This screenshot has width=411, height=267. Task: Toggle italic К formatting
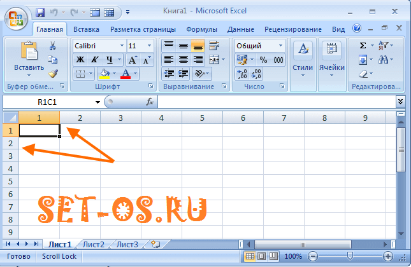click(94, 60)
